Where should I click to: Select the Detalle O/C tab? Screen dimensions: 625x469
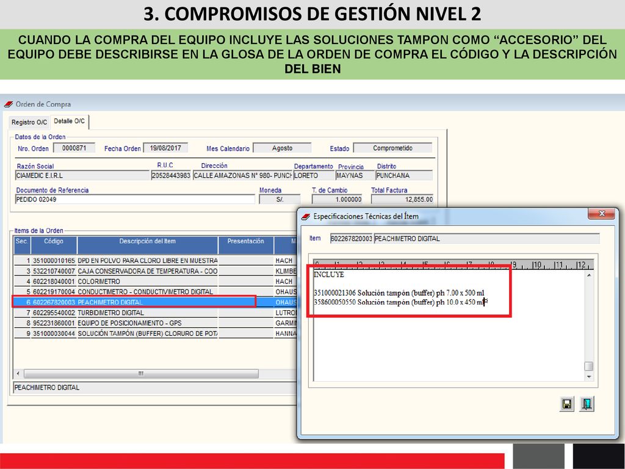coord(70,122)
